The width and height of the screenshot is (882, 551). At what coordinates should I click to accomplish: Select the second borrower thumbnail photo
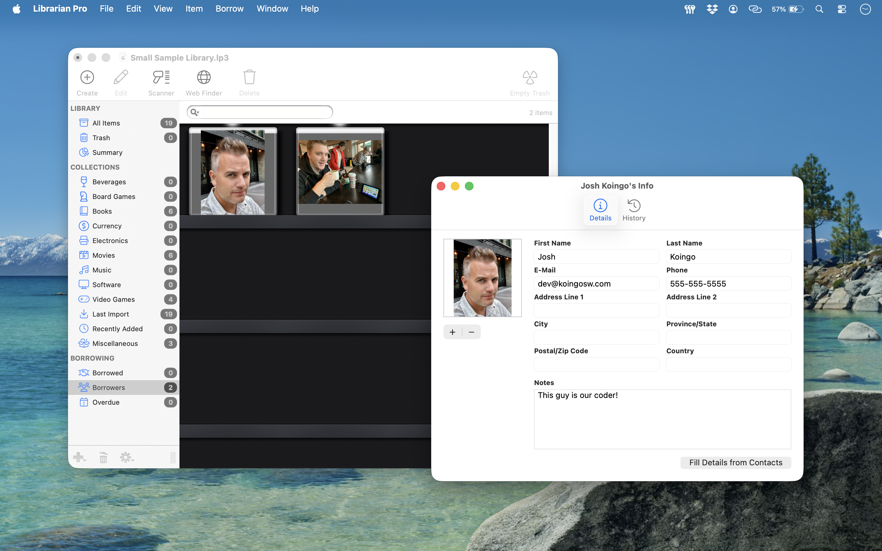coord(340,172)
